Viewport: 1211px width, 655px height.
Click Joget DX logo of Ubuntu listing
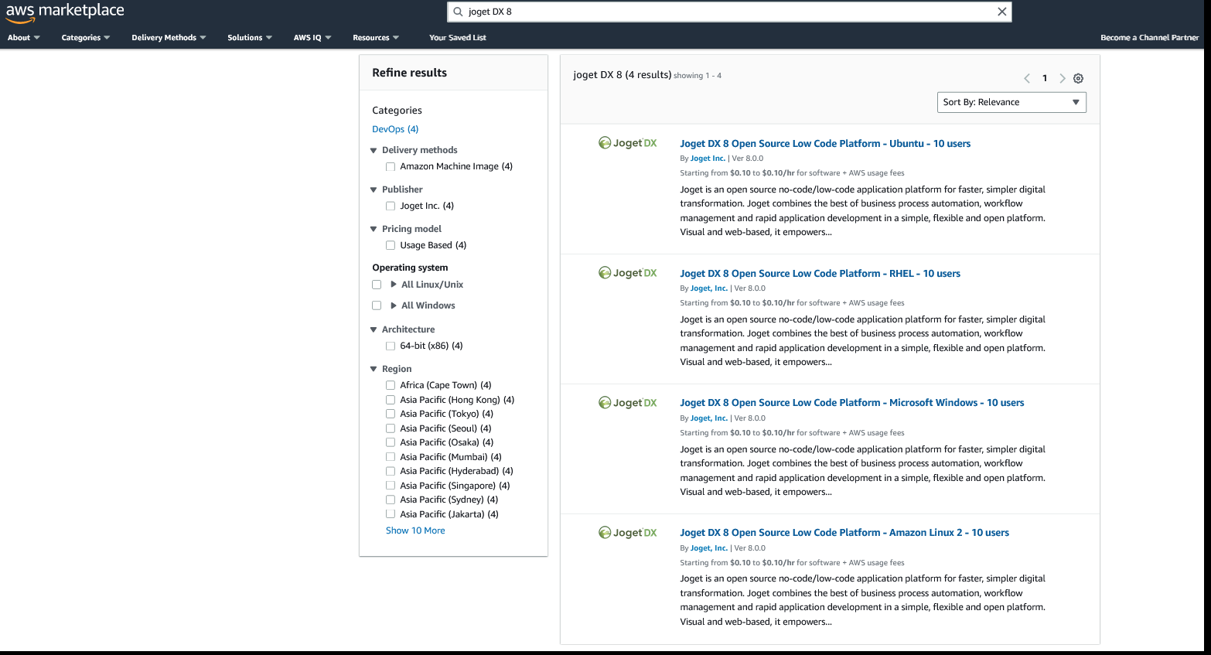click(x=627, y=143)
